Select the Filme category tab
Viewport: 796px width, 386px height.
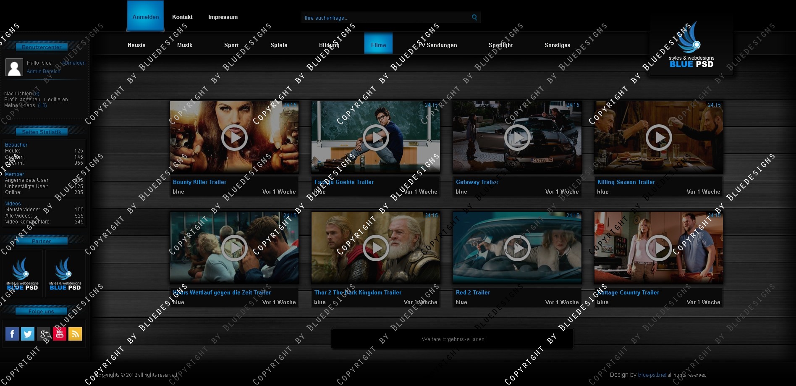coord(378,43)
